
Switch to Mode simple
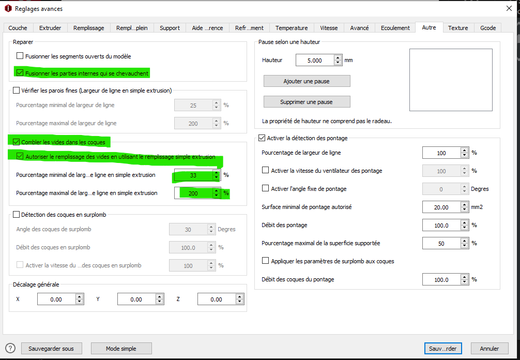point(121,349)
